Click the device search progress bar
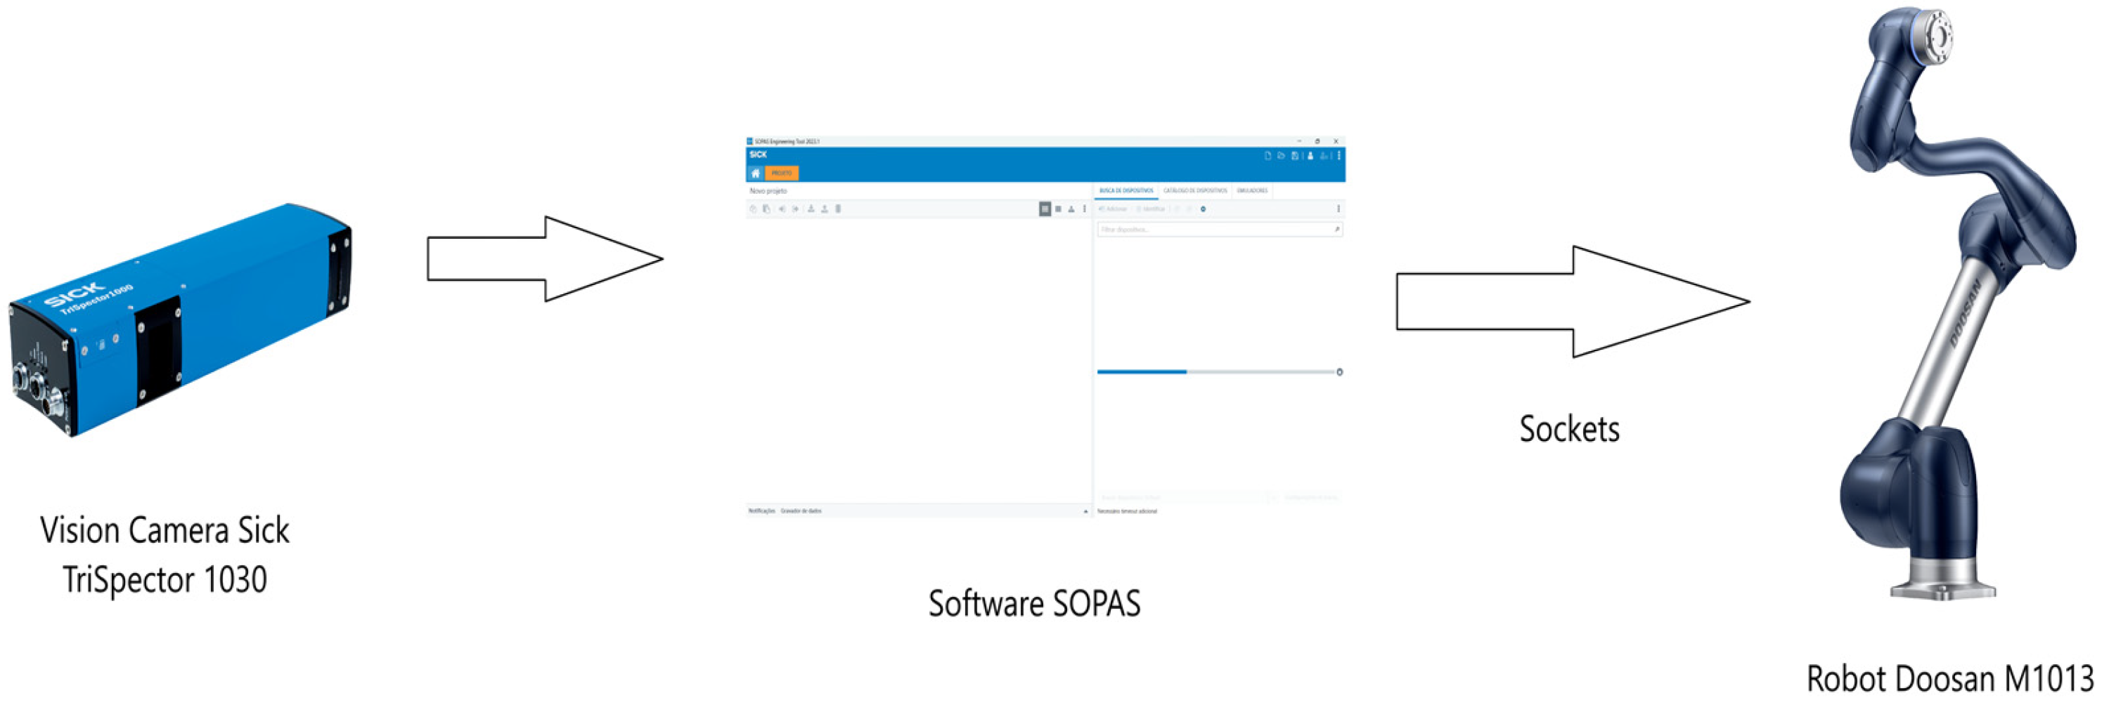Image resolution: width=2102 pixels, height=705 pixels. [x=1216, y=371]
